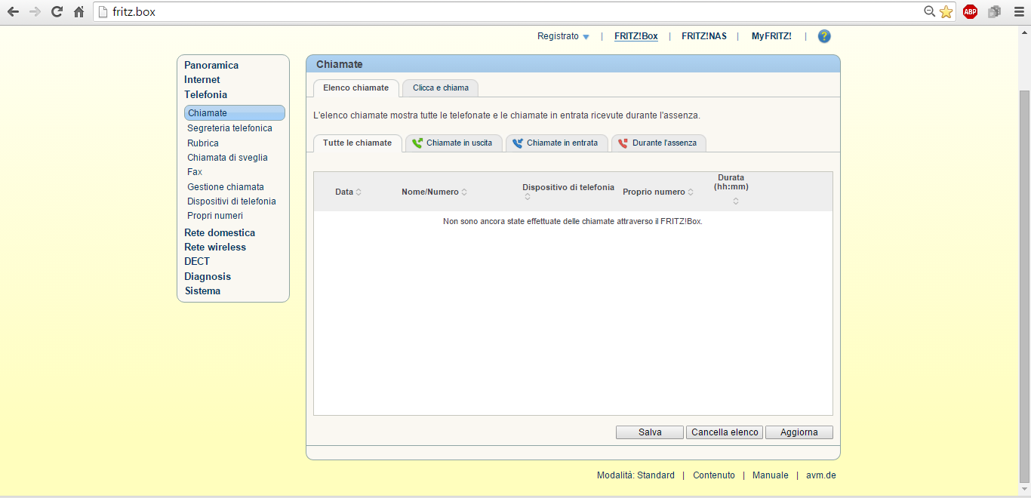Click the blue help question mark icon
1031x498 pixels.
824,36
